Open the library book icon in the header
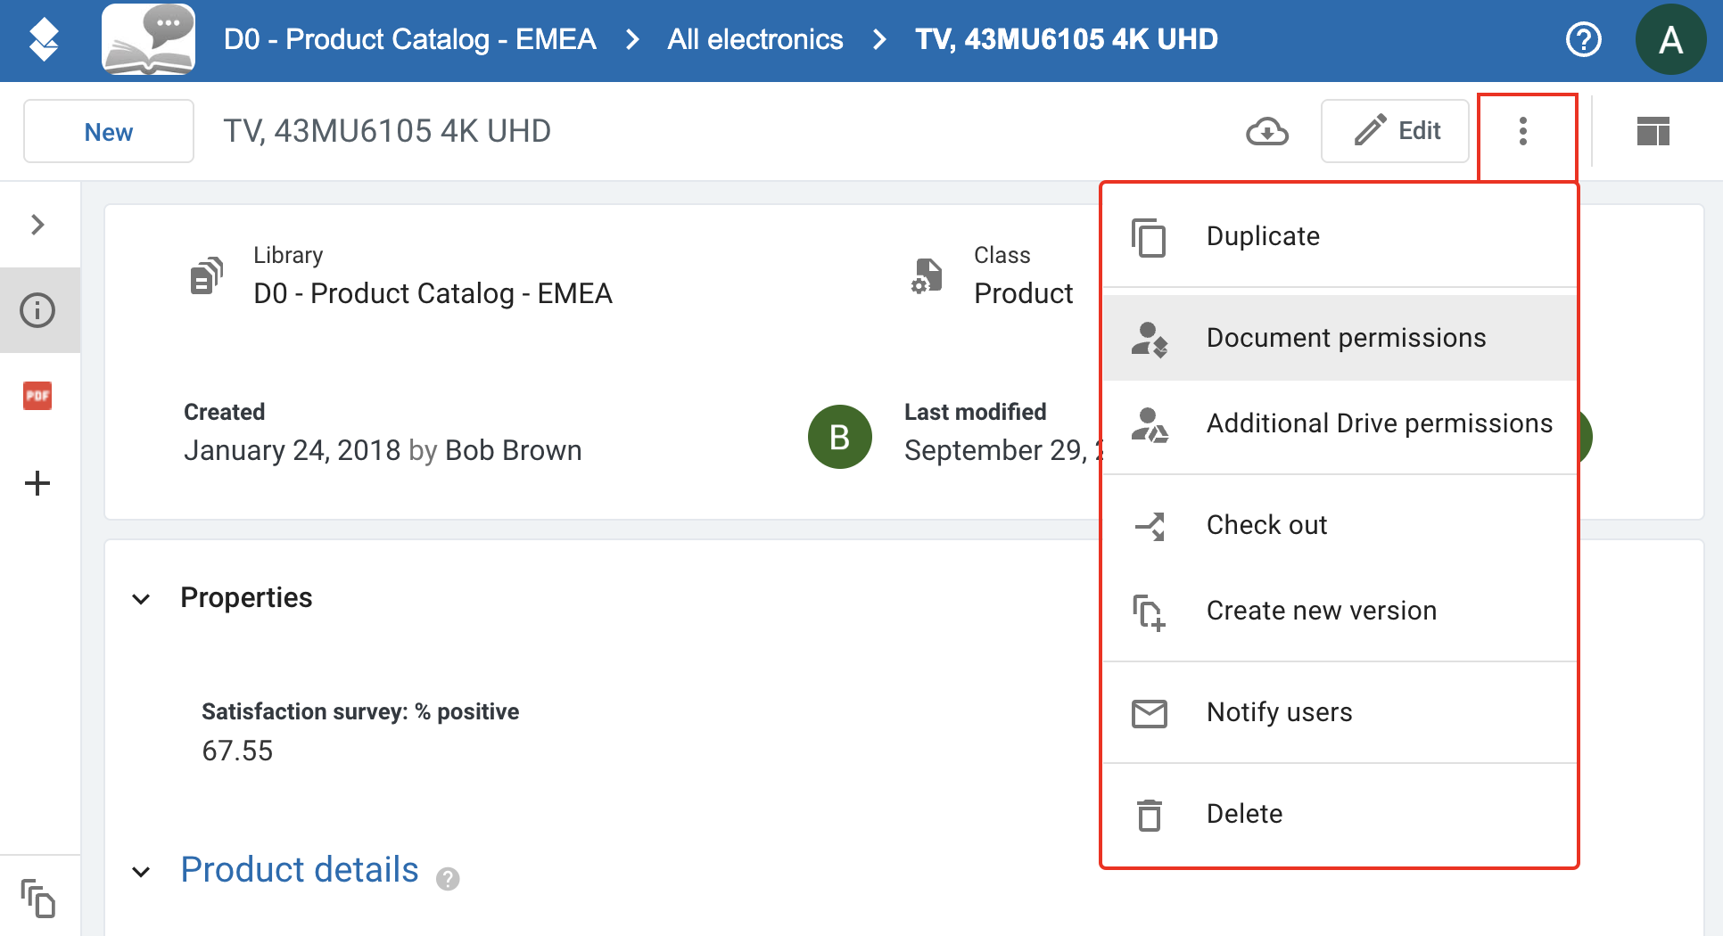 [x=148, y=40]
